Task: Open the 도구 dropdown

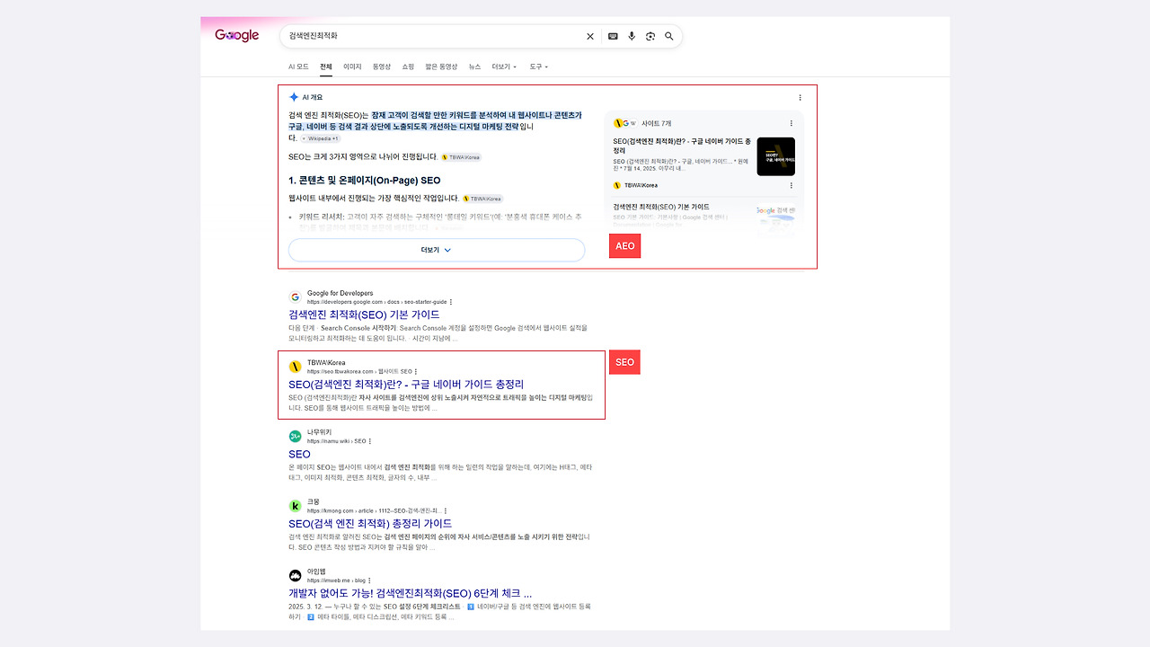Action: (538, 66)
